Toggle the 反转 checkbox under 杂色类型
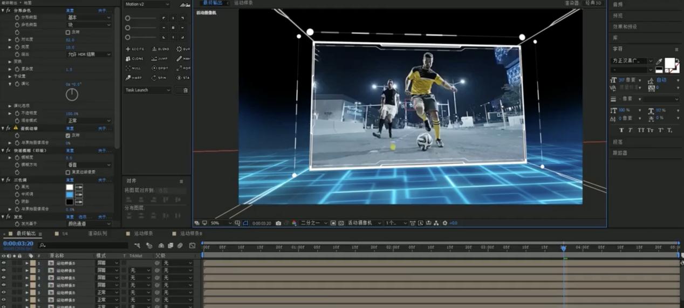684x308 pixels. [68, 32]
